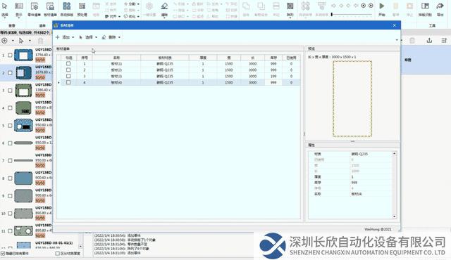Click the simulation speed slider handle

[332, 14]
